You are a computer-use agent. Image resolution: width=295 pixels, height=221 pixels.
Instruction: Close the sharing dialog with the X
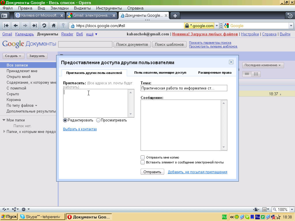[231, 62]
